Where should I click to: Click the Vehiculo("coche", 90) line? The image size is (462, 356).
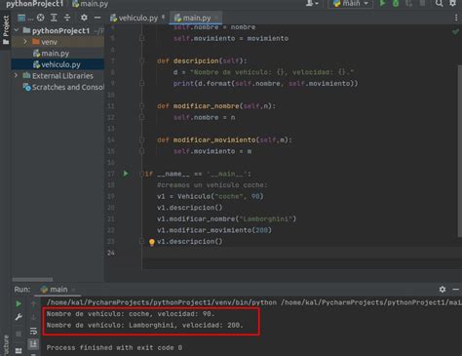pyautogui.click(x=211, y=196)
